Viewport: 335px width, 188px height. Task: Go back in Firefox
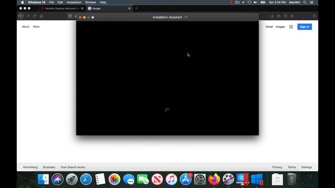(21, 16)
